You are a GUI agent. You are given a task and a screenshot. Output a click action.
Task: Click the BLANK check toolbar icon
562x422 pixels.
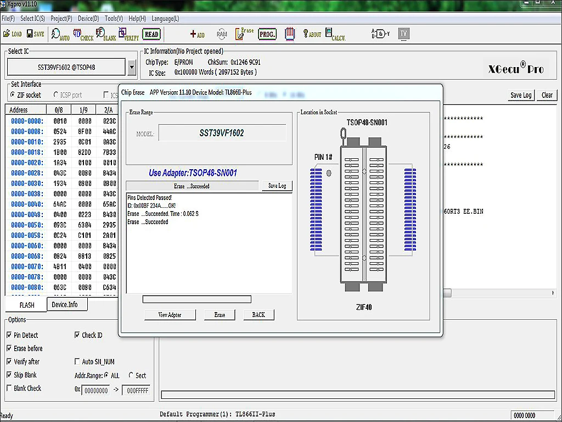(106, 35)
